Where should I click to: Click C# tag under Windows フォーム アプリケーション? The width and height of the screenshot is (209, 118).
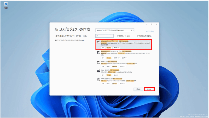point(103,48)
